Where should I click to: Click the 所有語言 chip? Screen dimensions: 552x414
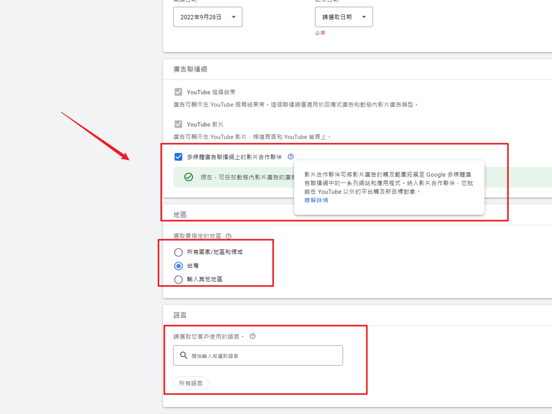click(x=191, y=383)
